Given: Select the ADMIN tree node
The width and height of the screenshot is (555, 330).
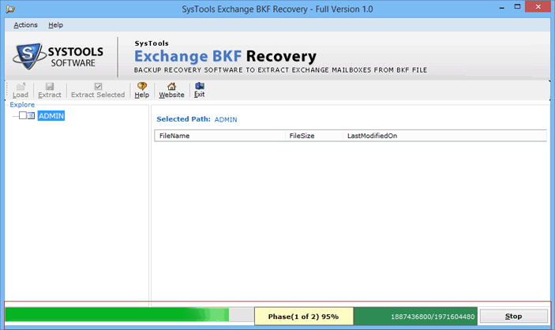Looking at the screenshot, I should (x=51, y=116).
